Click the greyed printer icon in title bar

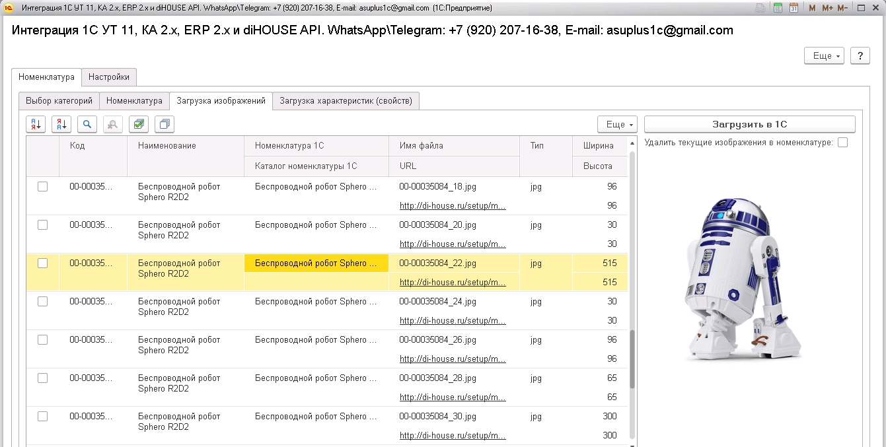[761, 8]
